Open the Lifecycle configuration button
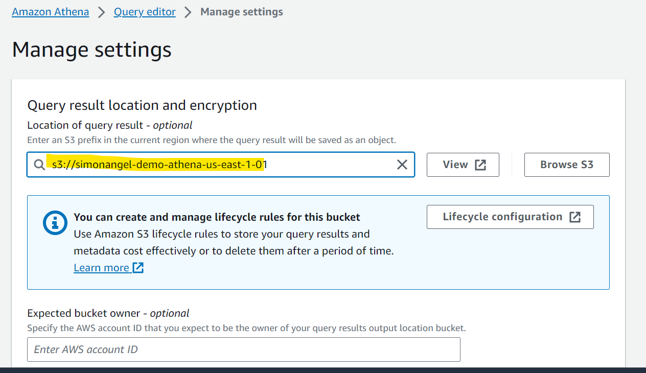646x373 pixels. pyautogui.click(x=510, y=217)
